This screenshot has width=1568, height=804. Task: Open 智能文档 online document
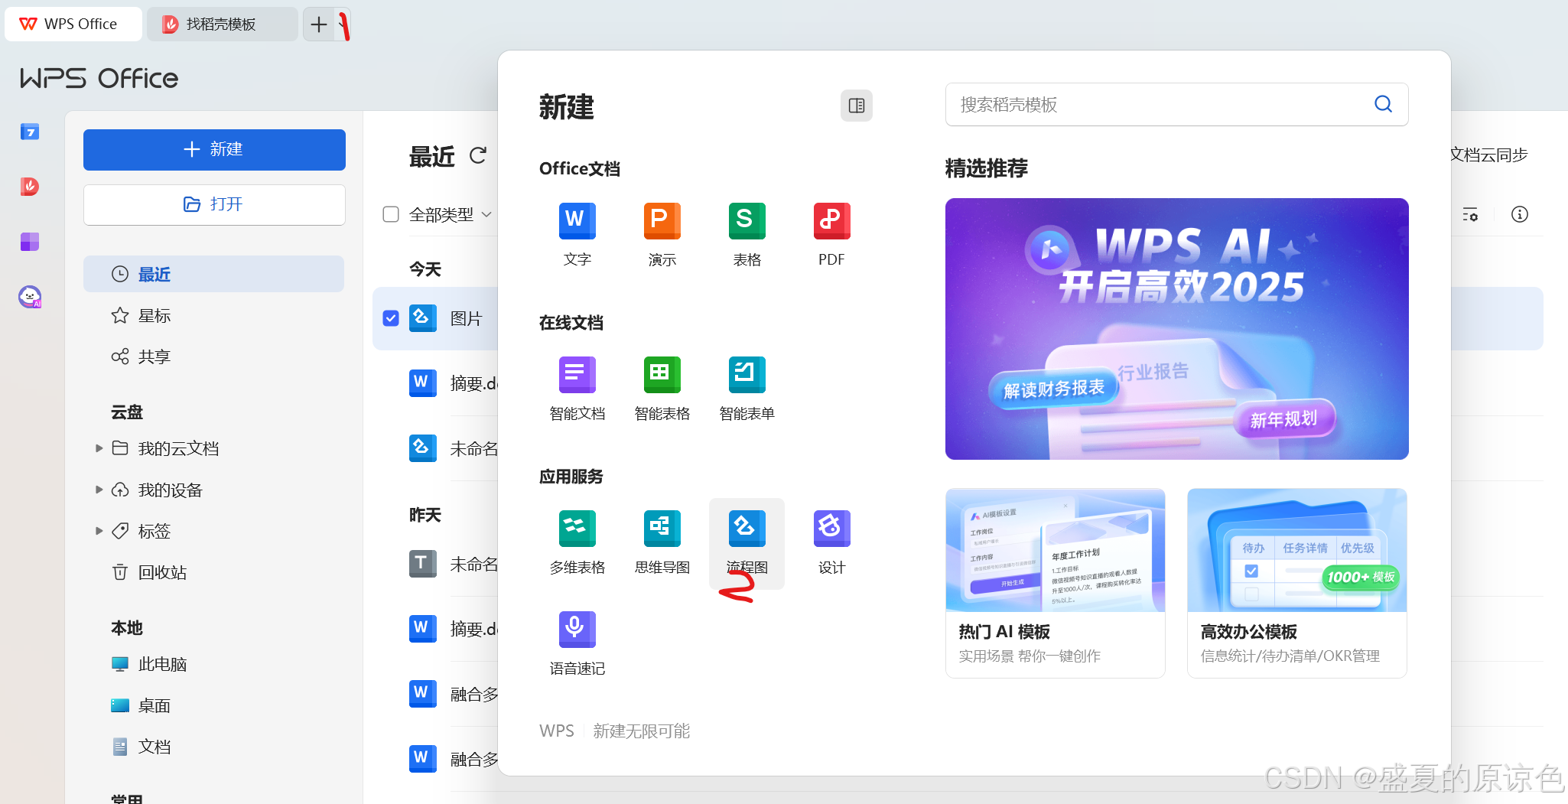577,389
